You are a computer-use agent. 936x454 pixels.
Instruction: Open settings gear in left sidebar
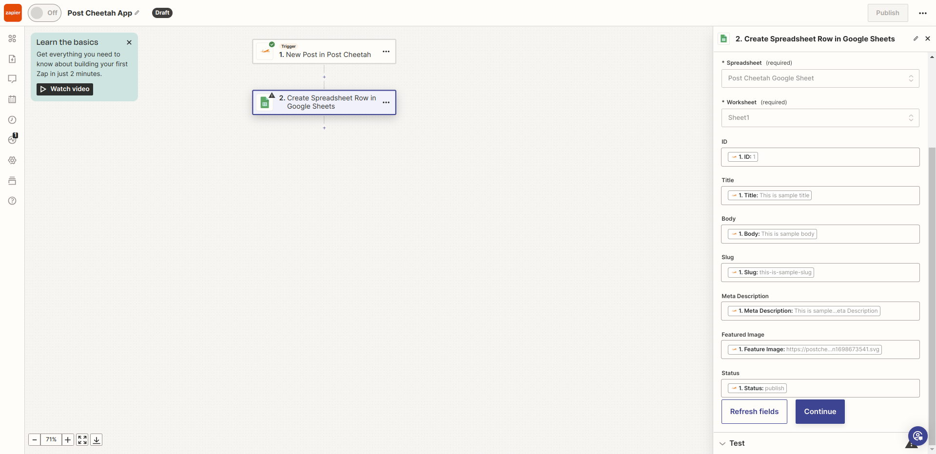click(x=12, y=160)
